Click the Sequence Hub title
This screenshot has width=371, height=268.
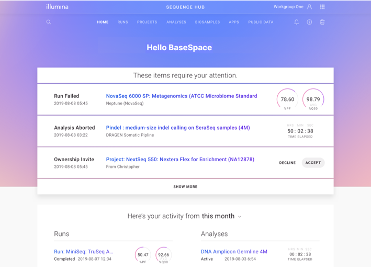(x=185, y=7)
